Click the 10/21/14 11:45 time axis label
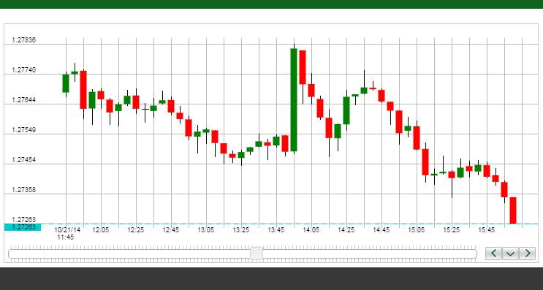This screenshot has height=290, width=543. click(67, 234)
